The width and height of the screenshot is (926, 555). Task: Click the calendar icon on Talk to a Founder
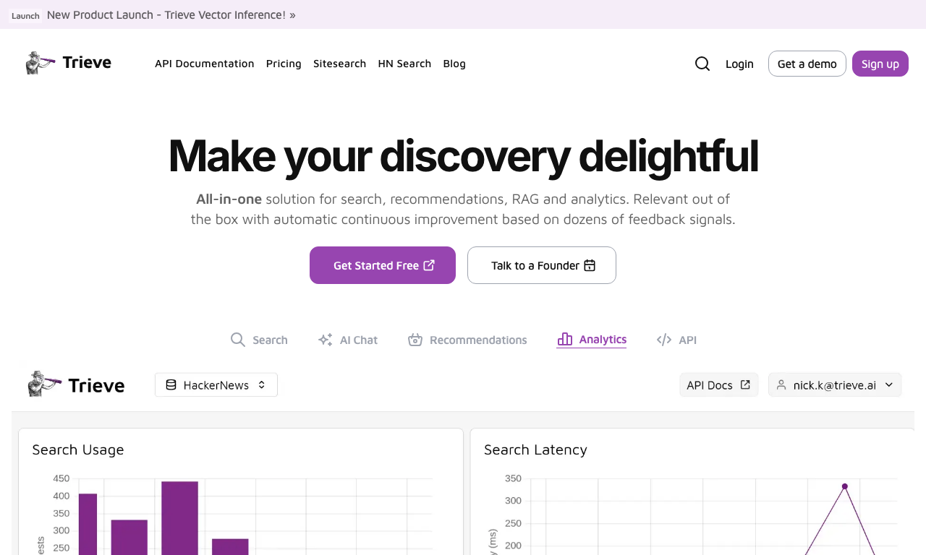click(x=590, y=265)
